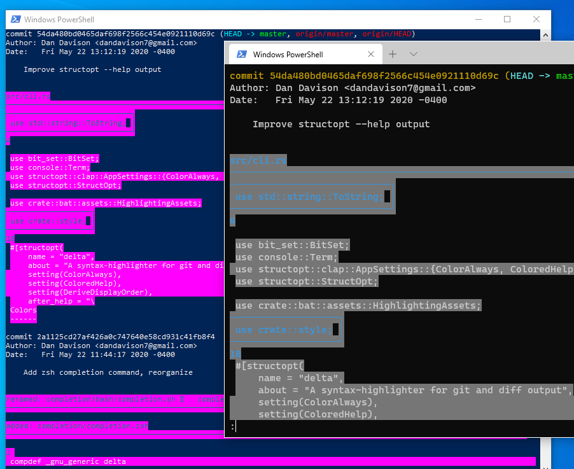Screen dimensions: 574x469
Task: Click the Windows PowerShell title bar text
Action: pyautogui.click(x=59, y=20)
